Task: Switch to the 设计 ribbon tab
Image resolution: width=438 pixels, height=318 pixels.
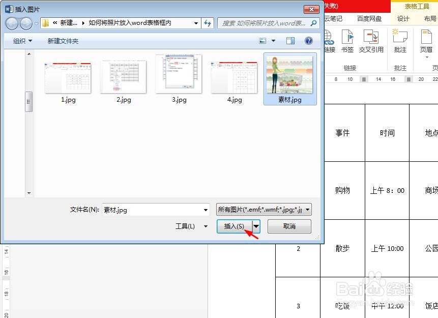Action: click(403, 18)
